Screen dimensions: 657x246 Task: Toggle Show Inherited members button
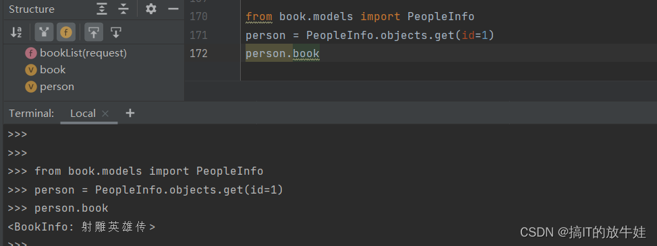click(x=44, y=32)
